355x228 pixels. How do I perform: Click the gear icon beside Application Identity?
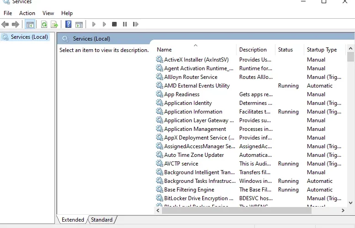point(159,103)
